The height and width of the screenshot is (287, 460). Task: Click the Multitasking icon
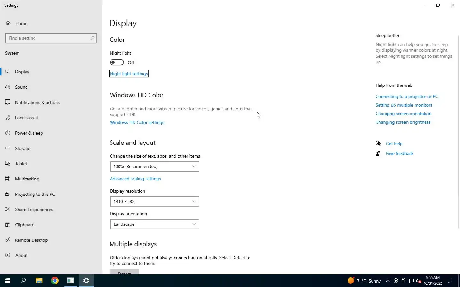[x=8, y=179]
